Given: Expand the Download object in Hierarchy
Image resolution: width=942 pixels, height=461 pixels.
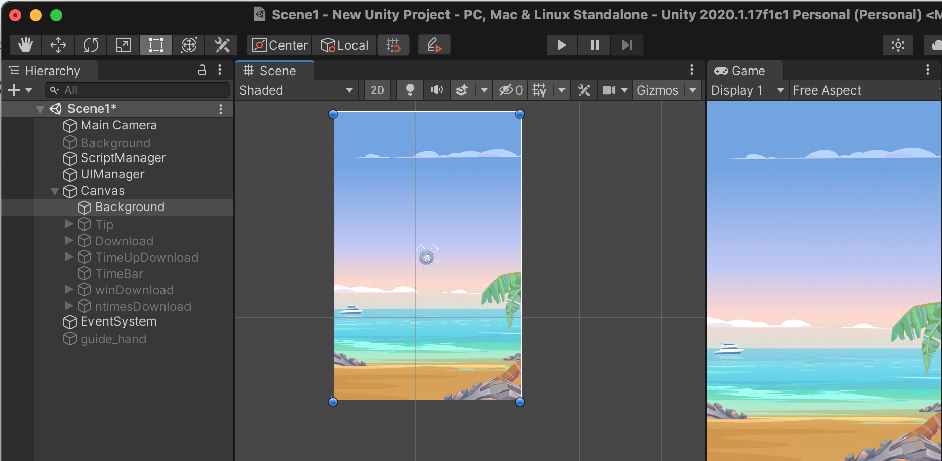Looking at the screenshot, I should point(69,241).
